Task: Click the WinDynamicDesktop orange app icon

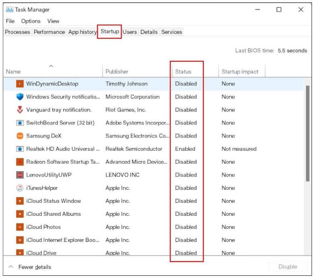Action: point(20,83)
